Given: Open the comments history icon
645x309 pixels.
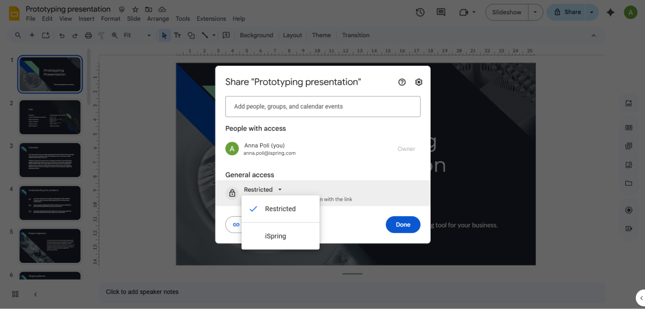Looking at the screenshot, I should [x=441, y=12].
